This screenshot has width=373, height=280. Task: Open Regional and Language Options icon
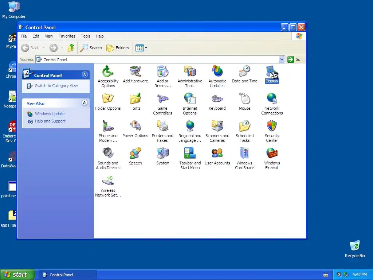190,131
